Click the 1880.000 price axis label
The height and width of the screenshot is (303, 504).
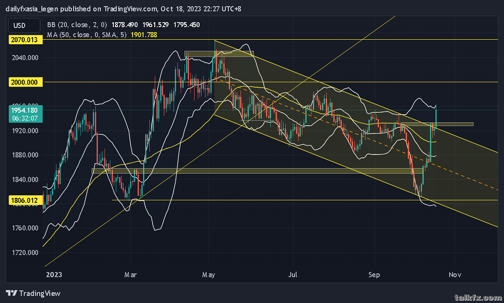(x=25, y=155)
